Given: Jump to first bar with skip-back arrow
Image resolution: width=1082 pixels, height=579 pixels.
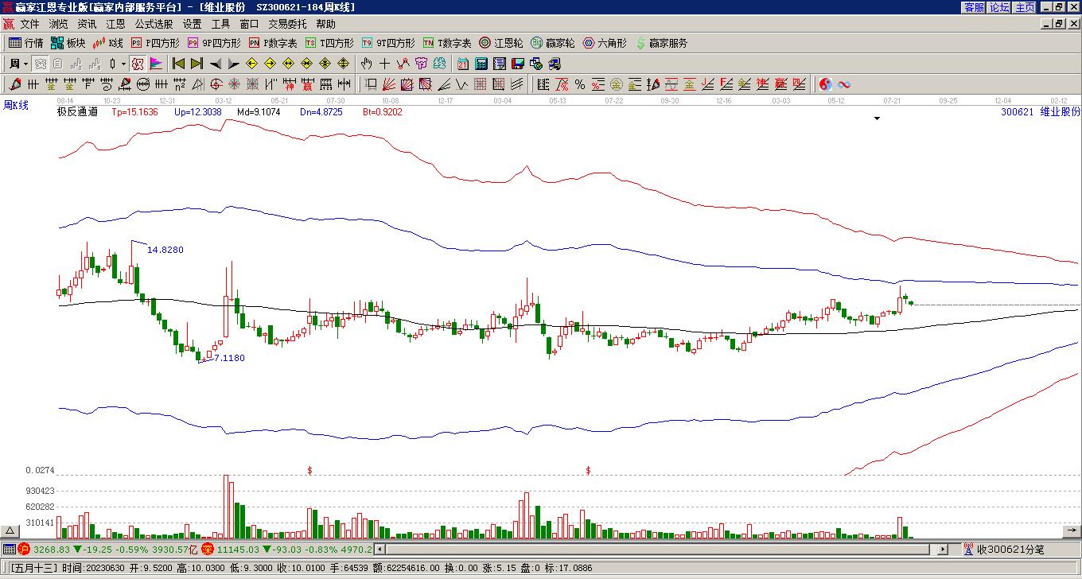Looking at the screenshot, I should pyautogui.click(x=179, y=64).
